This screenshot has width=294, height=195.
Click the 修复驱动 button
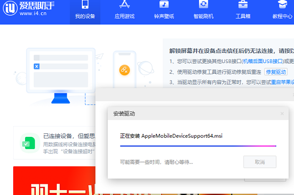point(276,72)
